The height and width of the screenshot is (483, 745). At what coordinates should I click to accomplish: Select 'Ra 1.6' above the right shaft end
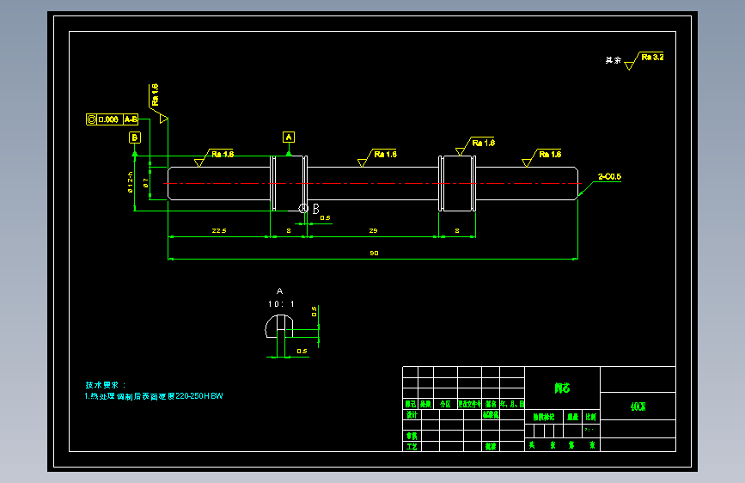coord(550,154)
